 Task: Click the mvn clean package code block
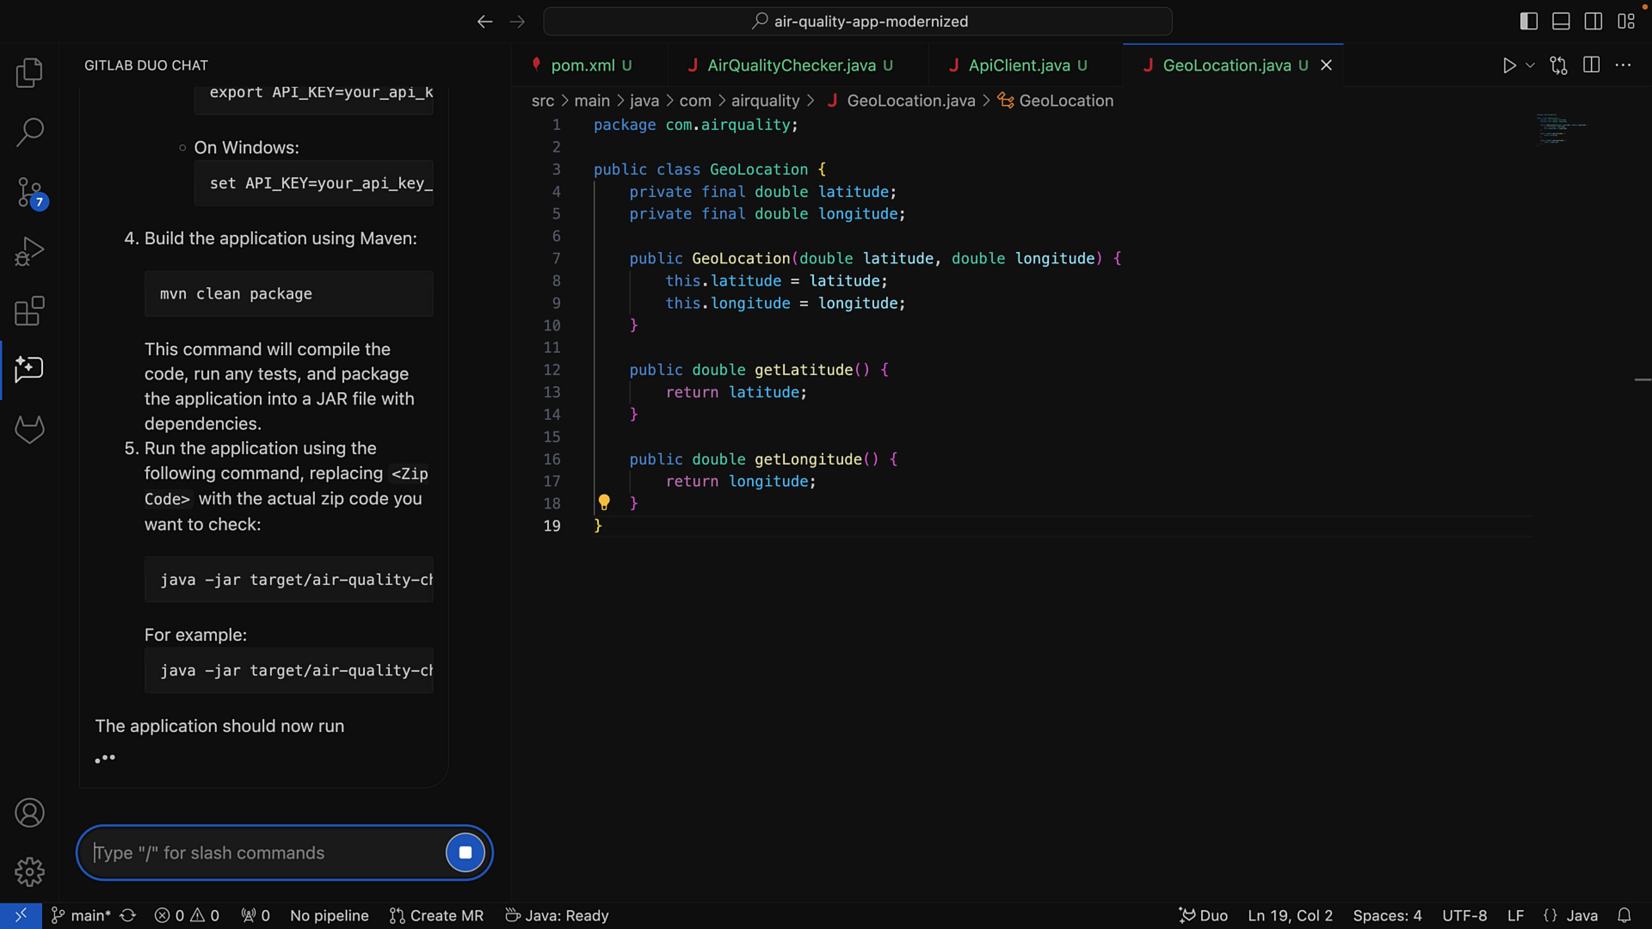289,294
